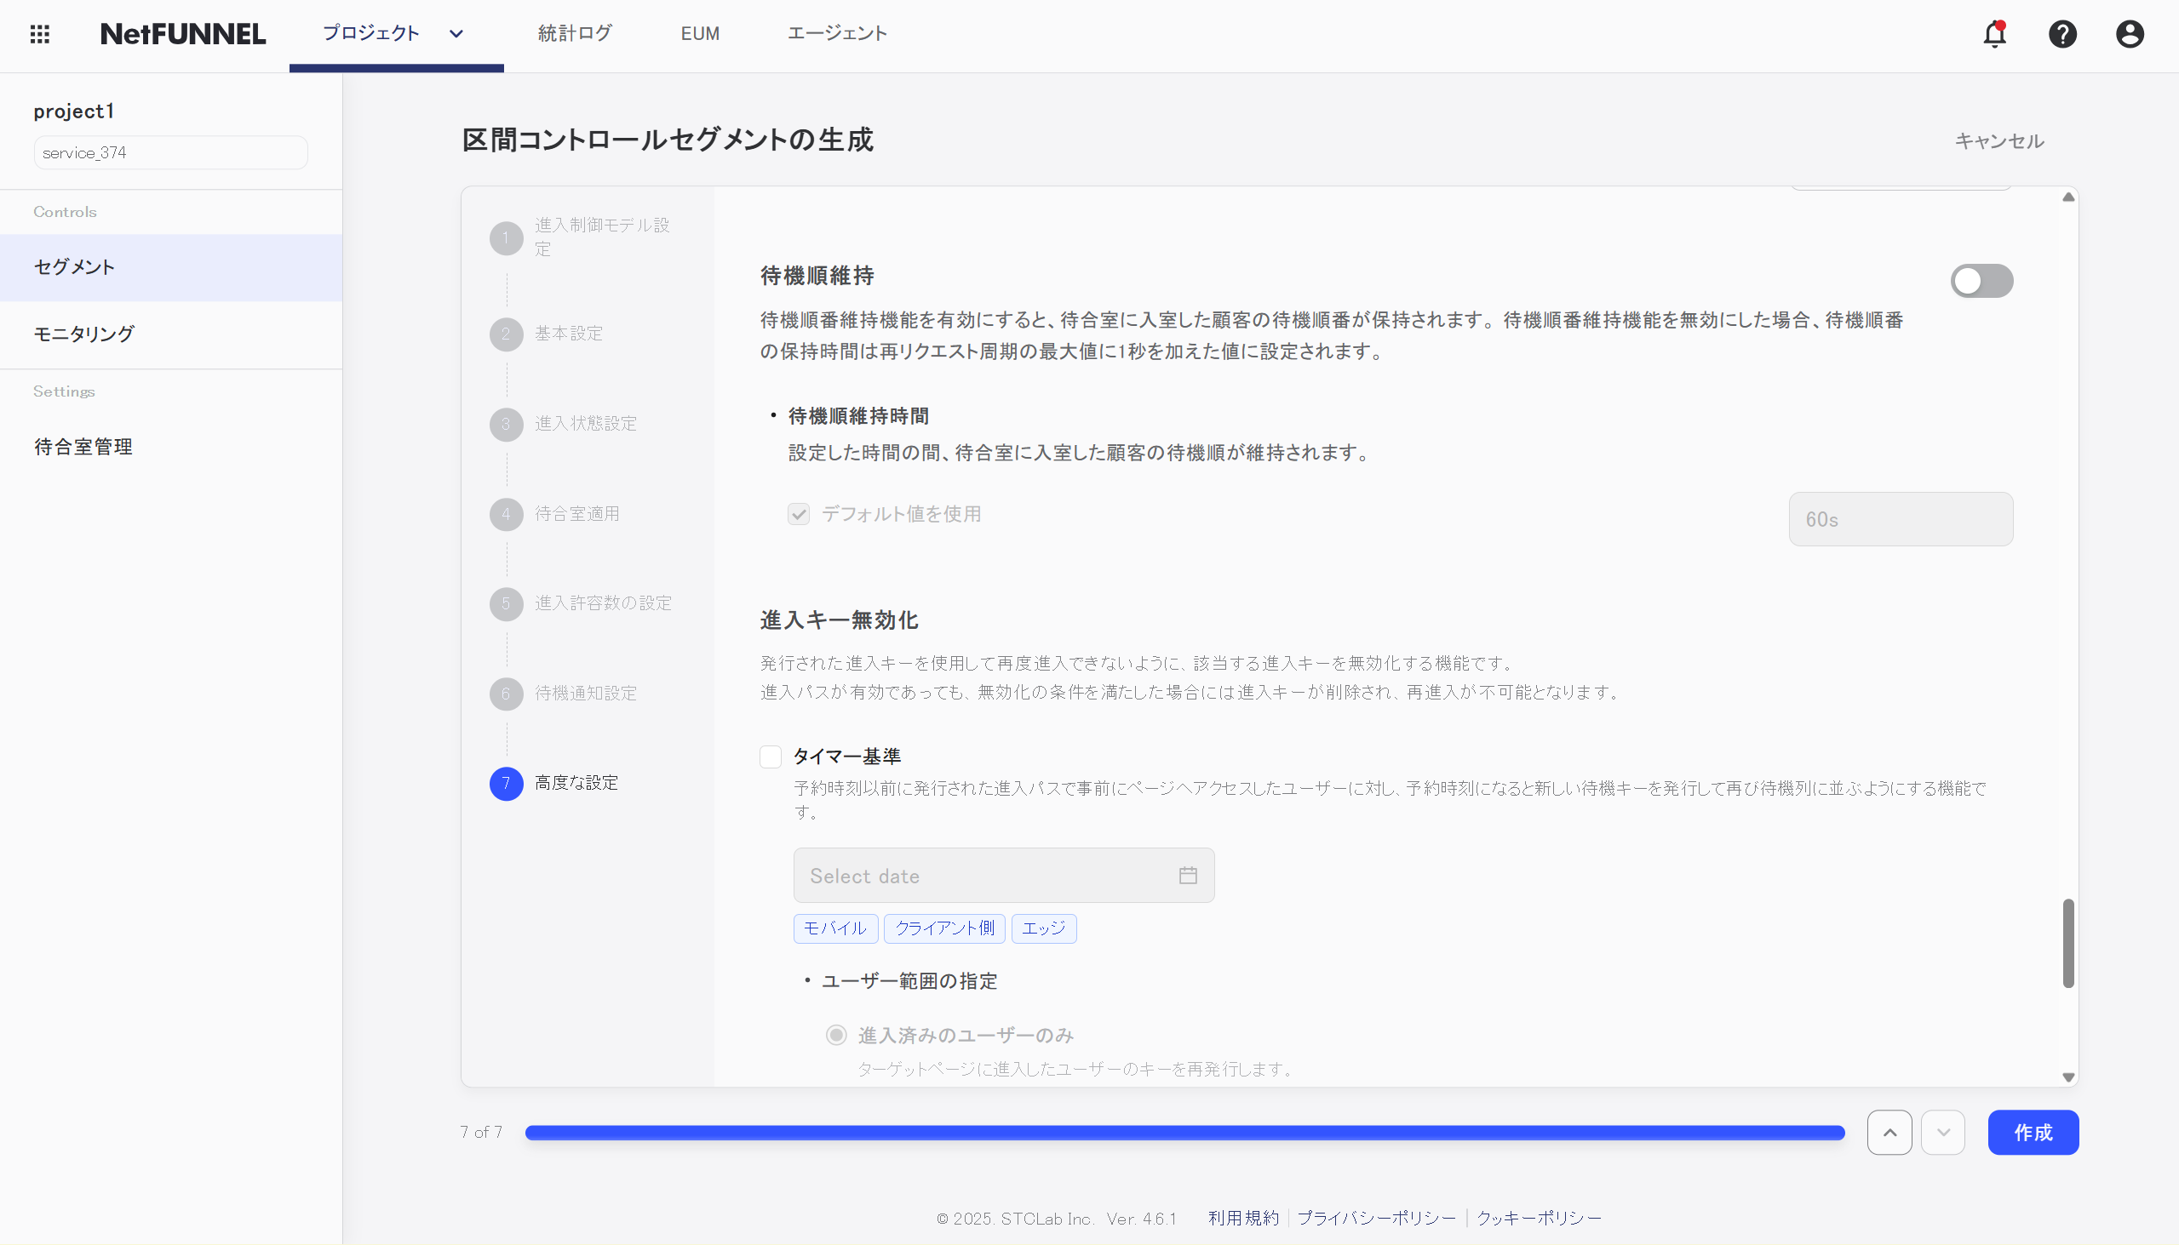
Task: Open the help icon in the top bar
Action: pyautogui.click(x=2061, y=34)
